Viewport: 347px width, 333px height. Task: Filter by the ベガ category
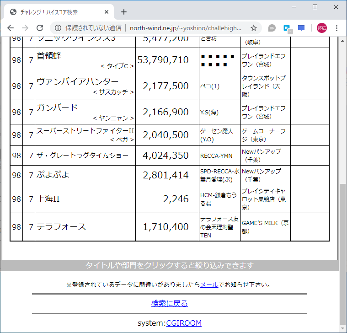pos(122,140)
